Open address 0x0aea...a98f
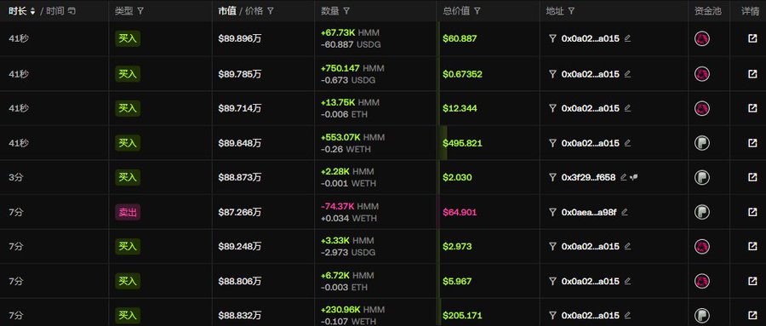This screenshot has height=326, width=766. [x=589, y=212]
